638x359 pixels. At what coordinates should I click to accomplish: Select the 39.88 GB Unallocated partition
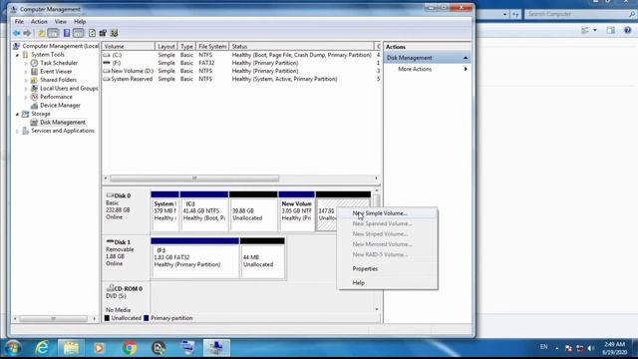(x=253, y=211)
